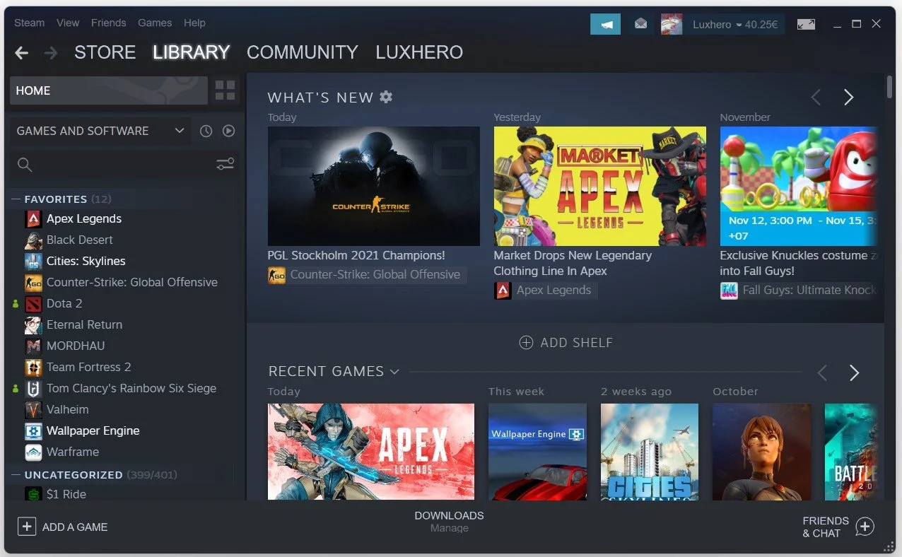Go to previous What's New items
The width and height of the screenshot is (902, 557).
tap(816, 98)
